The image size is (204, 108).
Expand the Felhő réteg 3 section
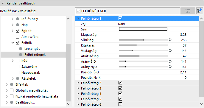(78, 88)
